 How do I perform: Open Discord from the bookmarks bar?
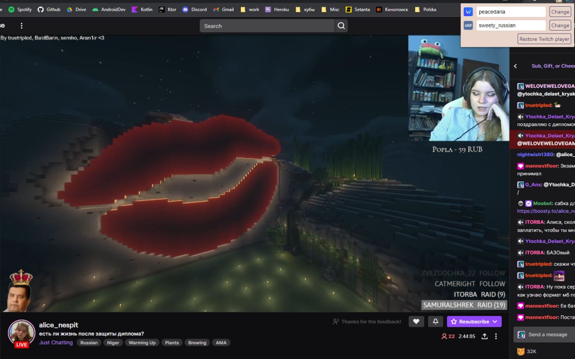coord(195,9)
